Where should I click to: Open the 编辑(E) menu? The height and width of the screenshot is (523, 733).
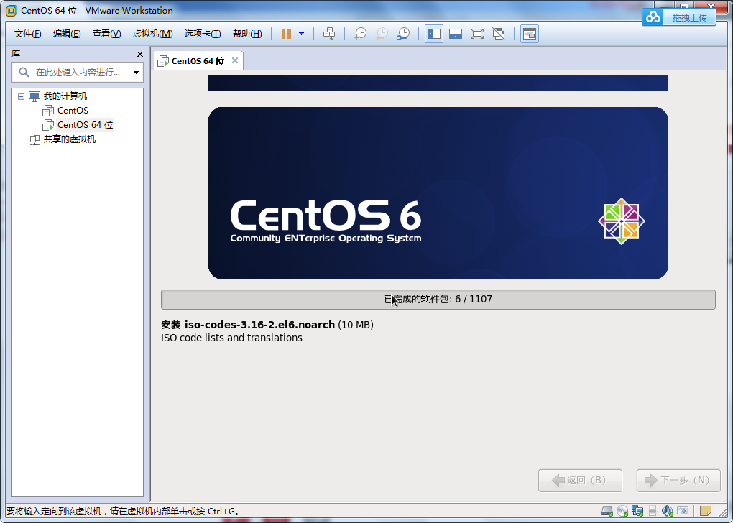click(67, 34)
